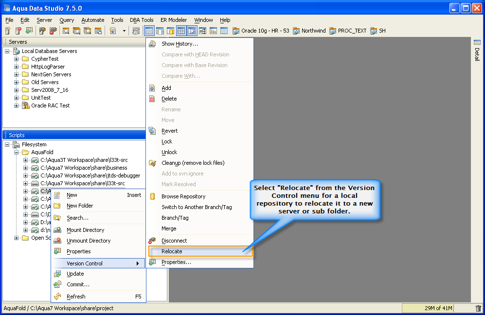Toggle the first highlighted table-view toolbar button
The image size is (485, 315).
[149, 31]
